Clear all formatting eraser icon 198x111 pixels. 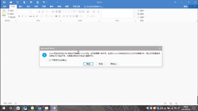tap(53, 12)
